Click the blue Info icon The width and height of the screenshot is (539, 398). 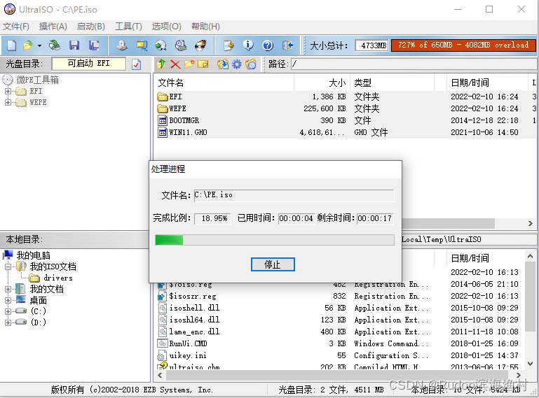click(248, 45)
